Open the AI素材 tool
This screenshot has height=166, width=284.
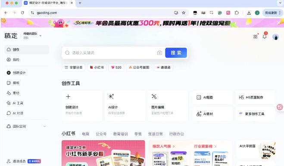tap(212, 114)
